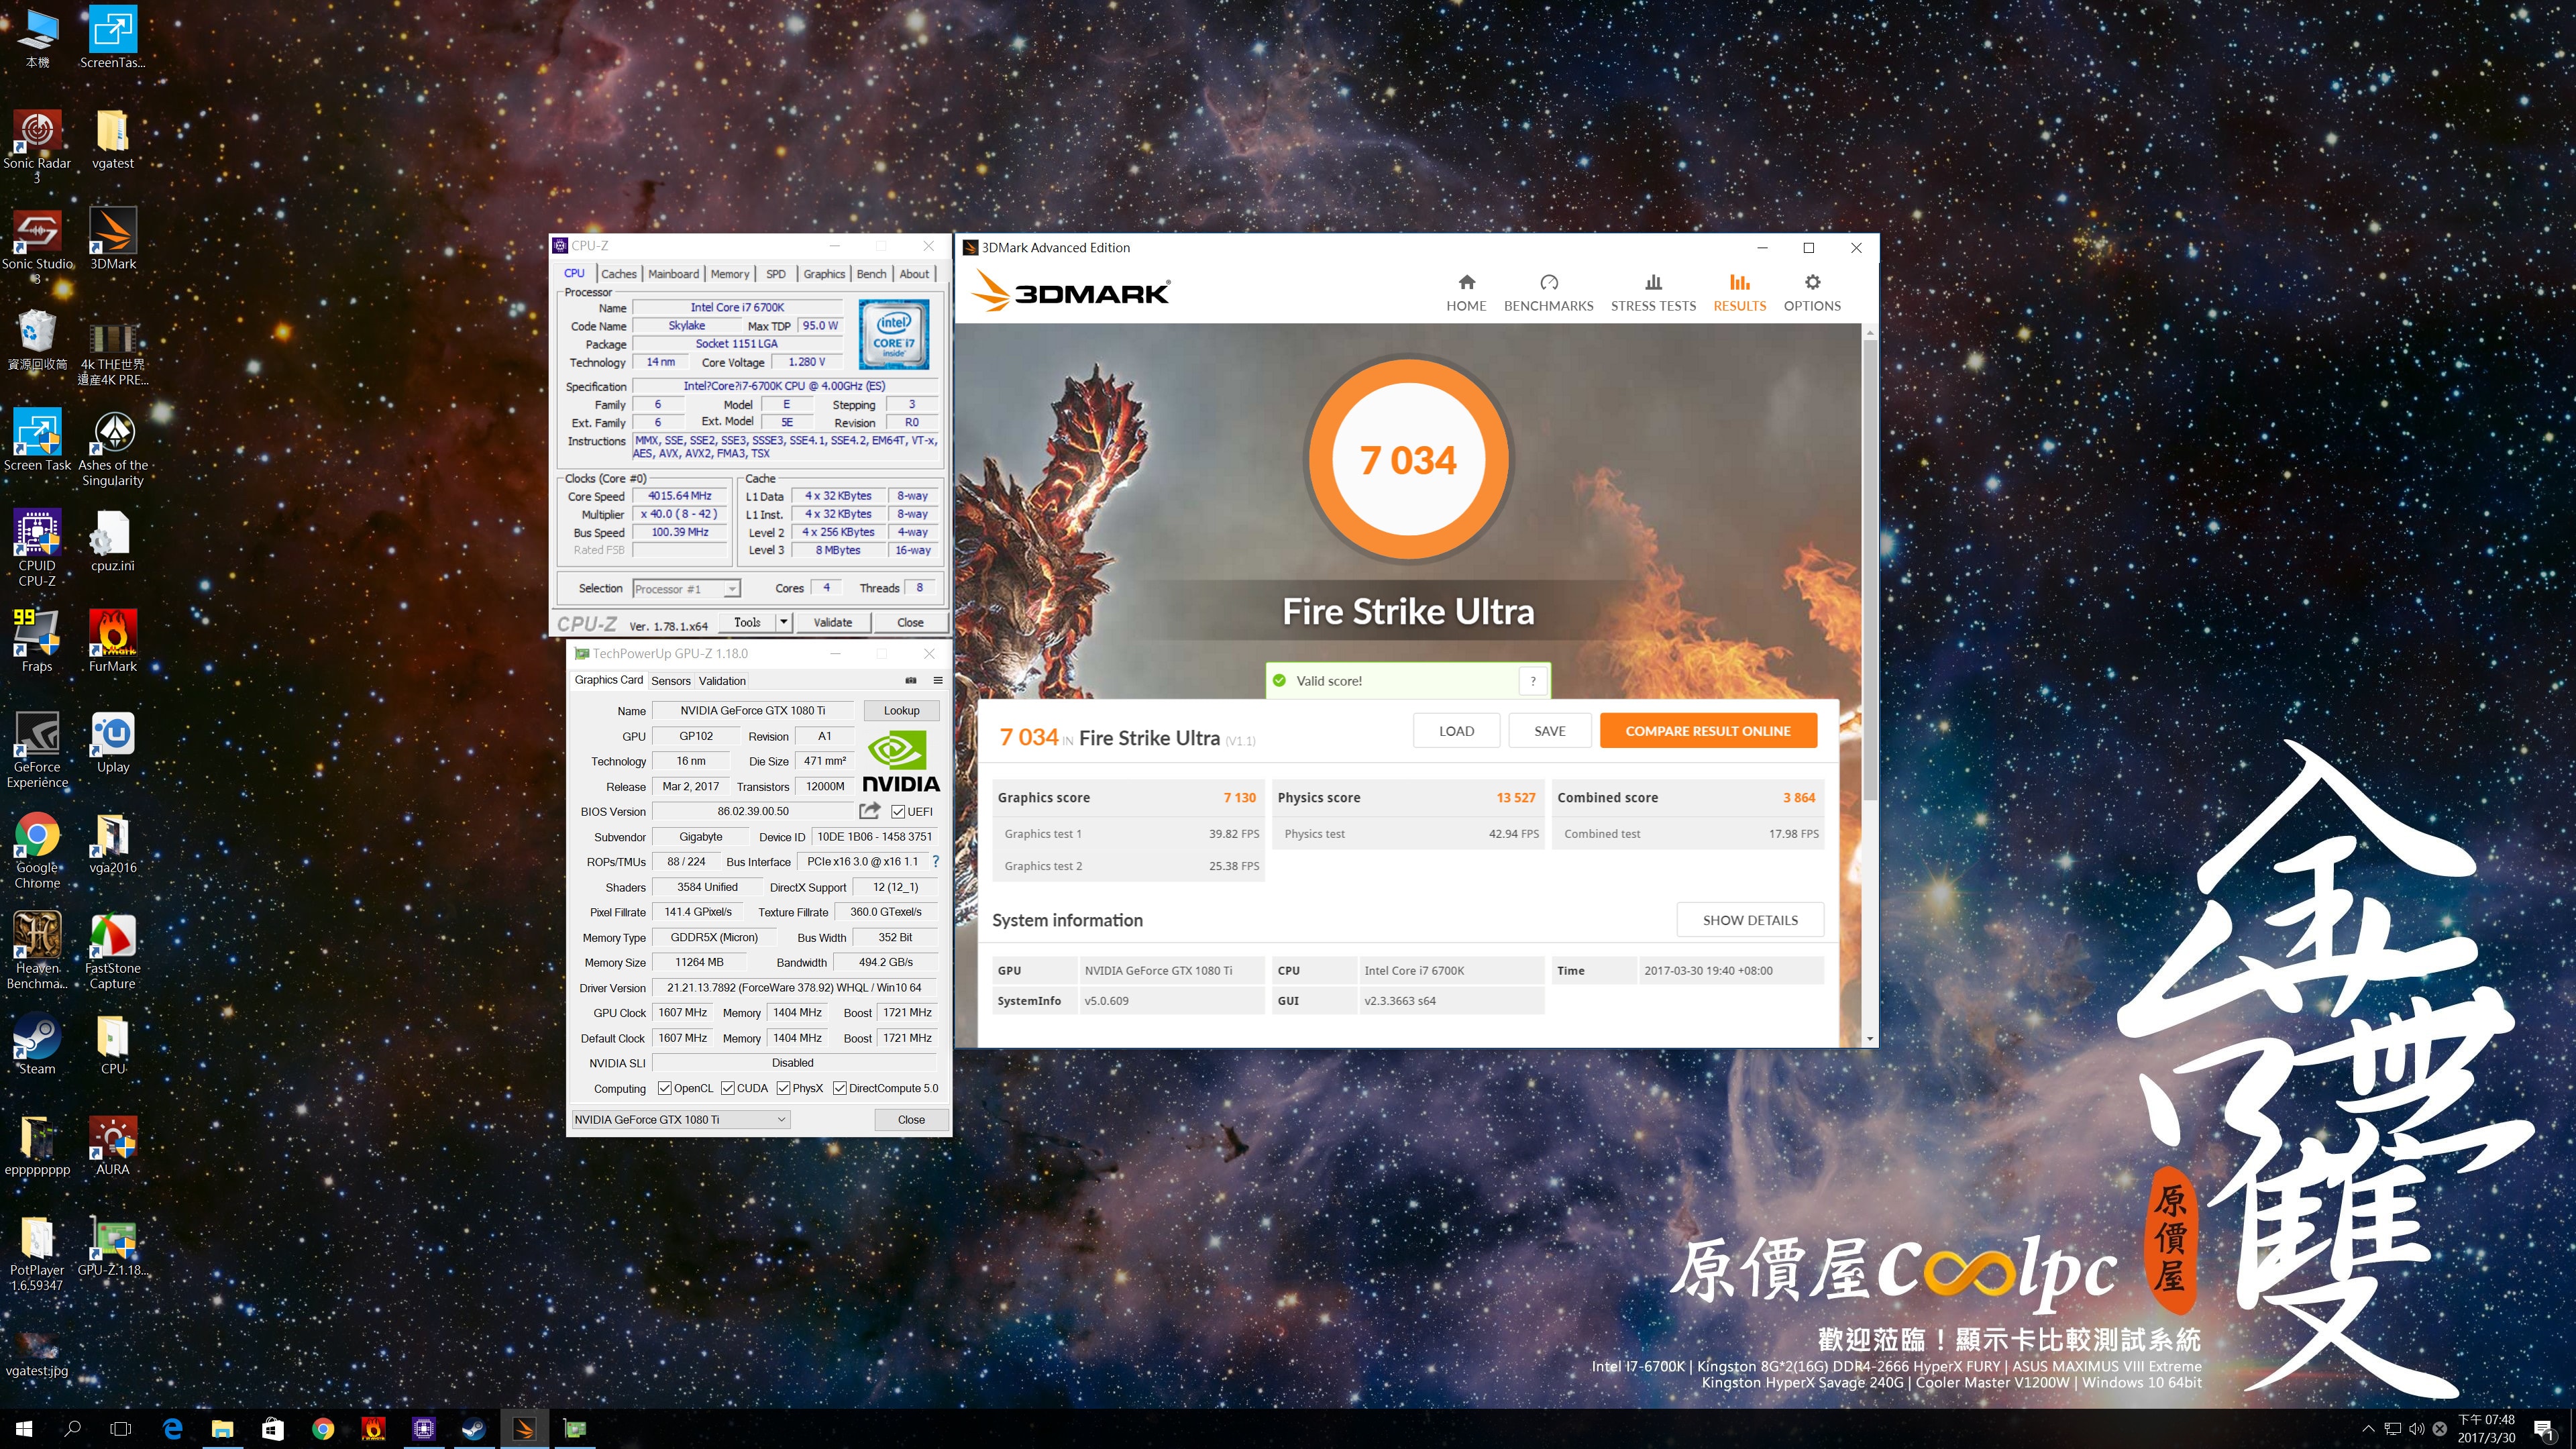
Task: Click scroll down arrow in 3DMark
Action: pyautogui.click(x=1869, y=1039)
